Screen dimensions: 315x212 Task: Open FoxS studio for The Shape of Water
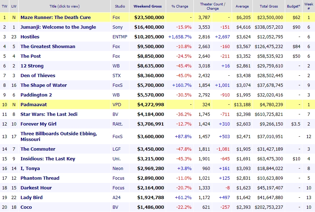click(117, 85)
